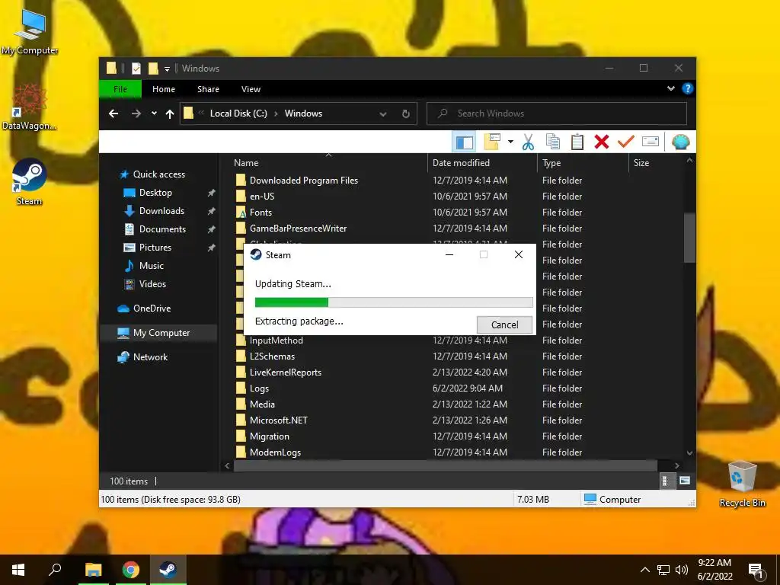Cancel the Steam update
Screen dimensions: 780x585
coord(504,324)
